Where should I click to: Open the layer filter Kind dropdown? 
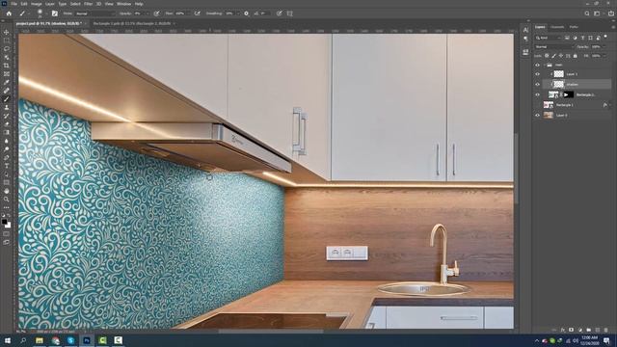(x=549, y=38)
